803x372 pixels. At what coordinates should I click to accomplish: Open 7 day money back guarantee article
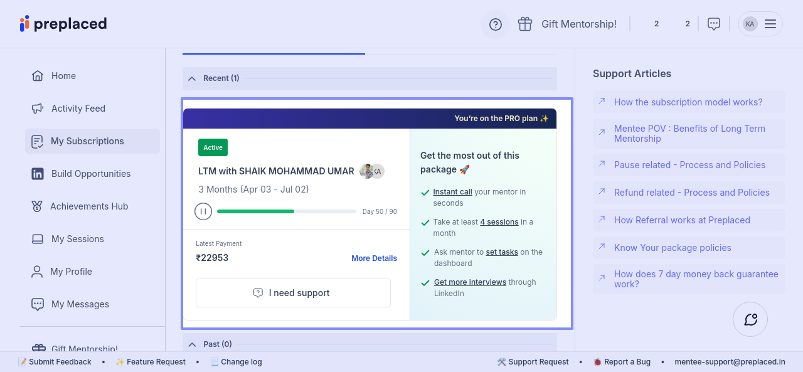click(689, 279)
